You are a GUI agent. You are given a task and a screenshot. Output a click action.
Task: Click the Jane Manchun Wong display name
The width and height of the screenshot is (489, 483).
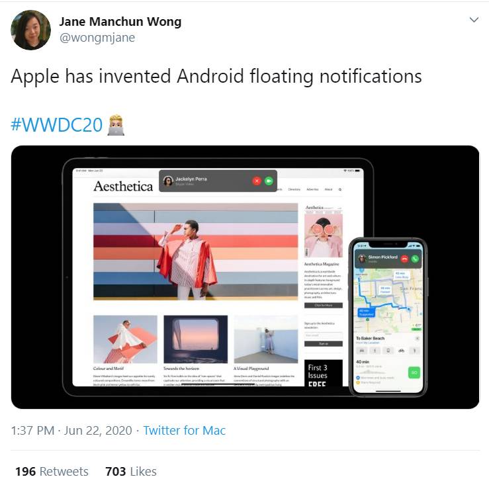tap(120, 22)
